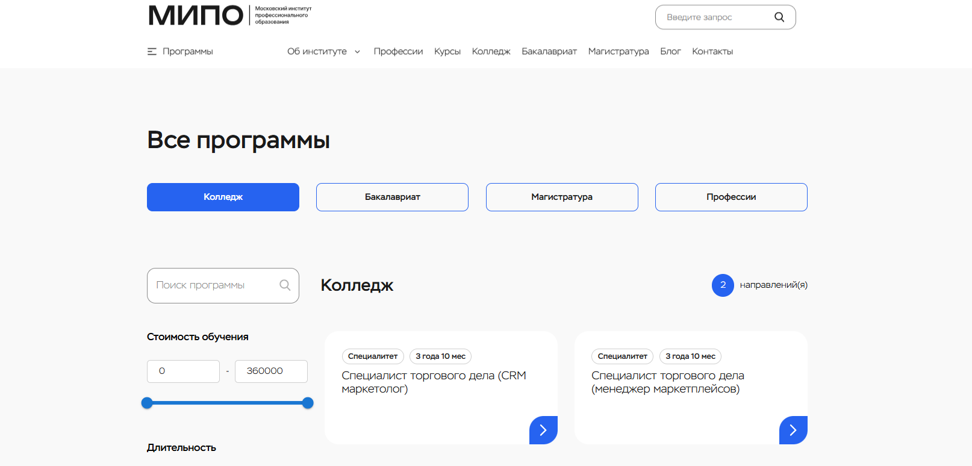Image resolution: width=972 pixels, height=466 pixels.
Task: Click the Стоимость обучения heading
Action: [198, 337]
